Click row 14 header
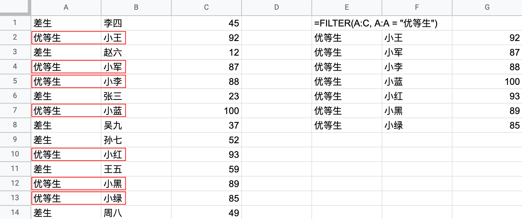522x219 pixels. click(x=15, y=212)
